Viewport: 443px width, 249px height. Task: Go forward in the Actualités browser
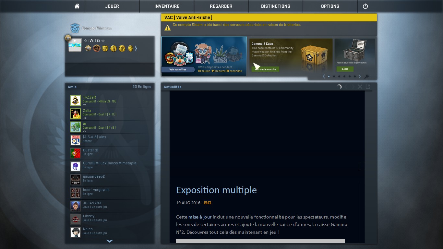[353, 87]
